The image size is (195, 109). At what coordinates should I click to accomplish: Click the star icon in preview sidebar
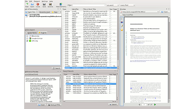tap(122, 30)
